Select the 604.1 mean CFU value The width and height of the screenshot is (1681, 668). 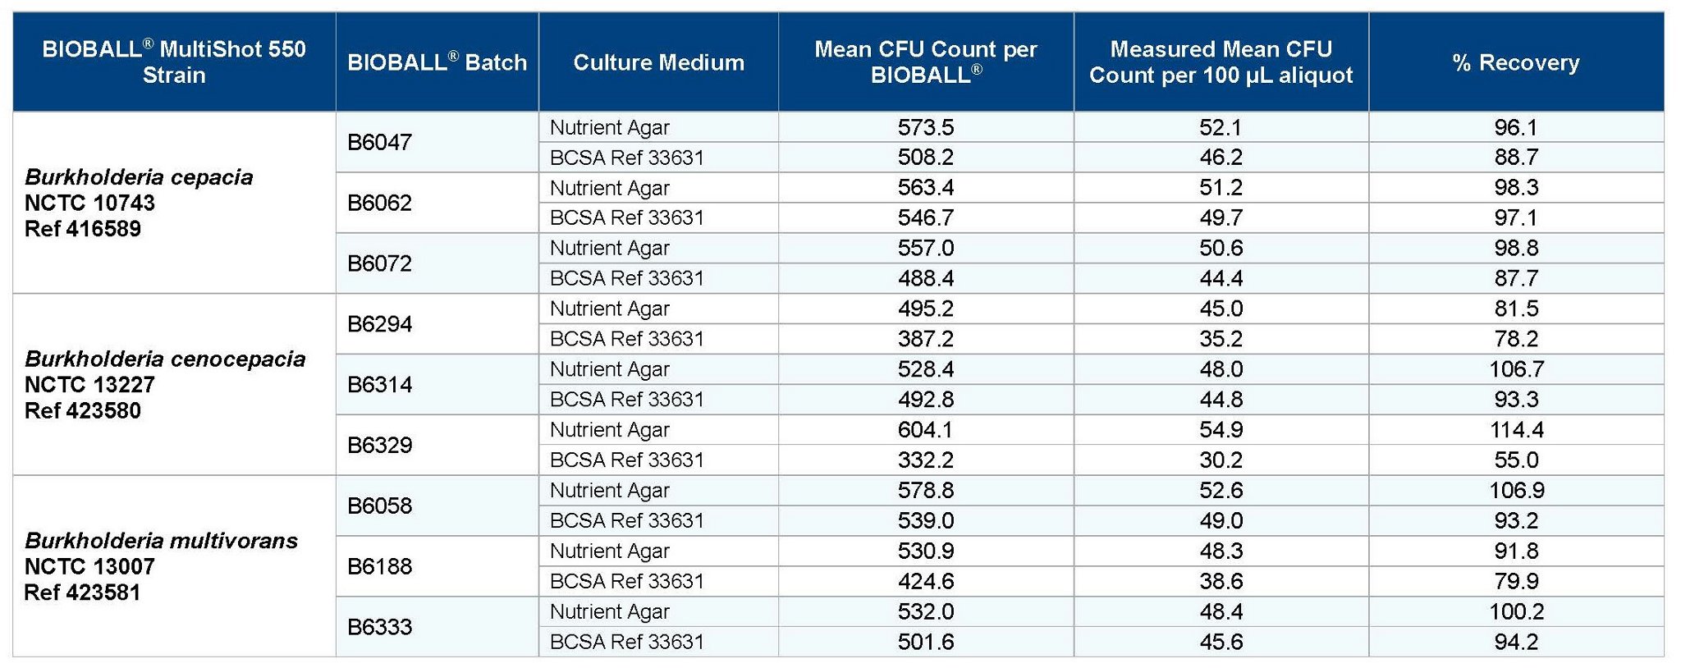(x=925, y=430)
